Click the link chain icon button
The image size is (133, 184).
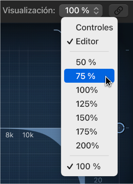click(x=118, y=11)
